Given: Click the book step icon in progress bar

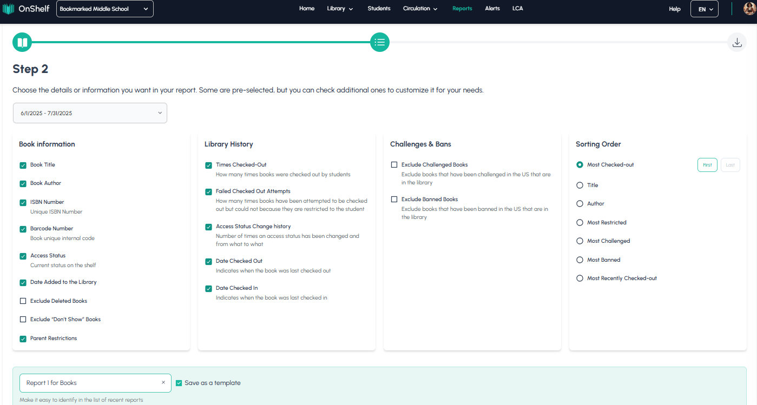Looking at the screenshot, I should click(22, 42).
